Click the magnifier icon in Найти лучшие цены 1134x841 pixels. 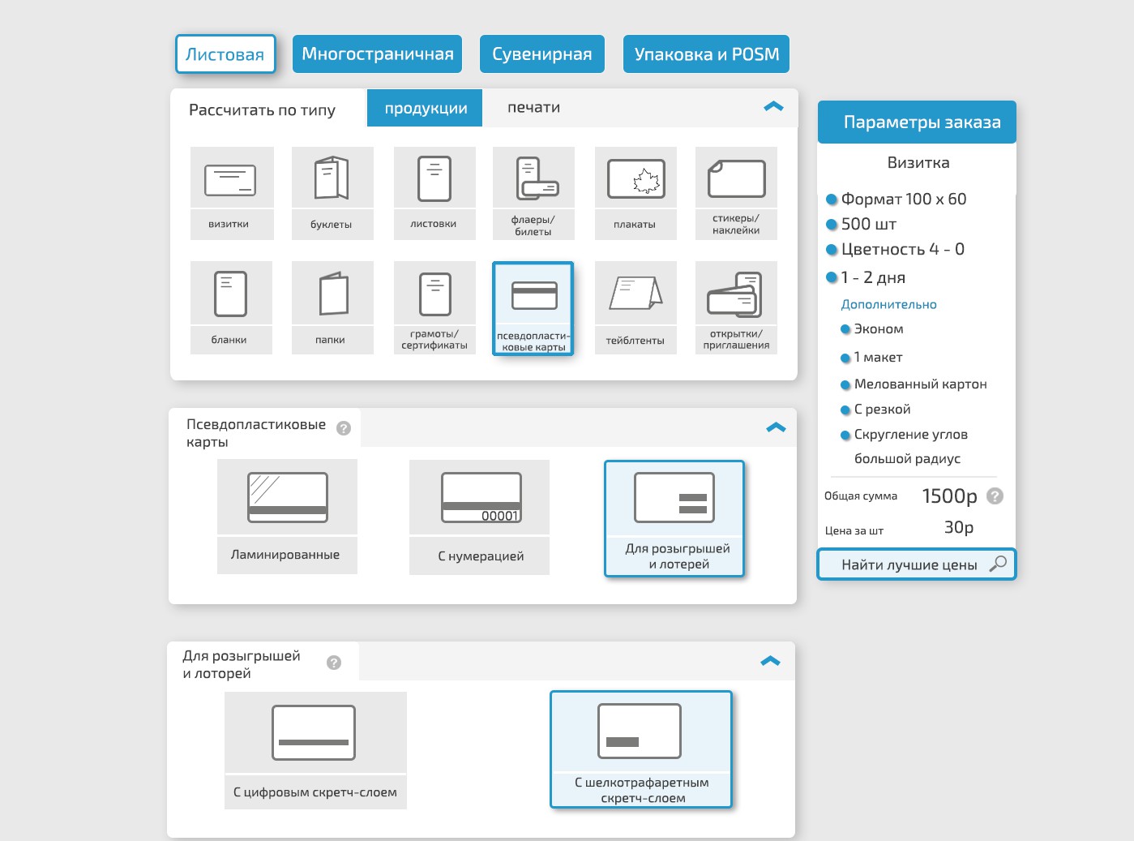(x=998, y=564)
